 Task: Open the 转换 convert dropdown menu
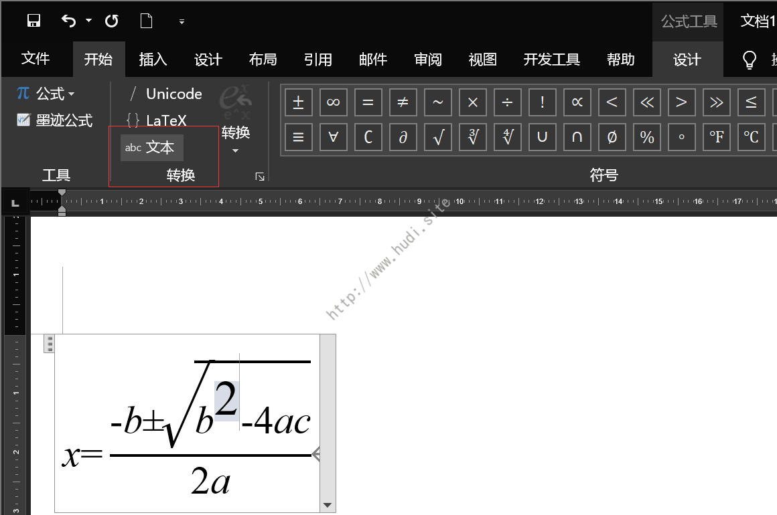click(235, 140)
